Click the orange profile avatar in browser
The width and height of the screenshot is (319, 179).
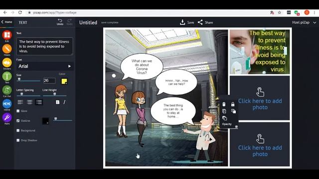point(307,12)
